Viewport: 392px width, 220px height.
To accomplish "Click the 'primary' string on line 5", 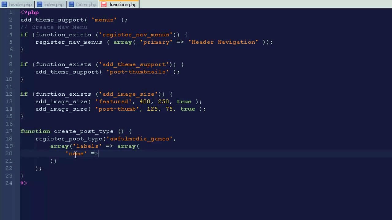I will (156, 42).
